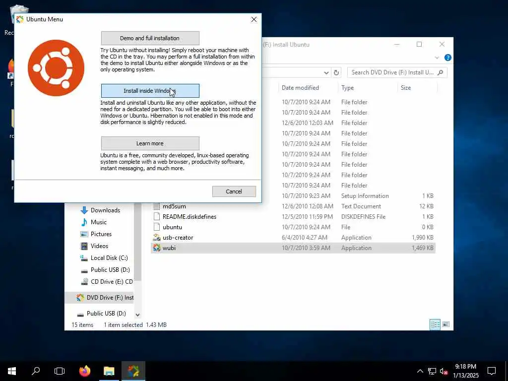
Task: Open Music in navigation pane
Action: (x=99, y=222)
